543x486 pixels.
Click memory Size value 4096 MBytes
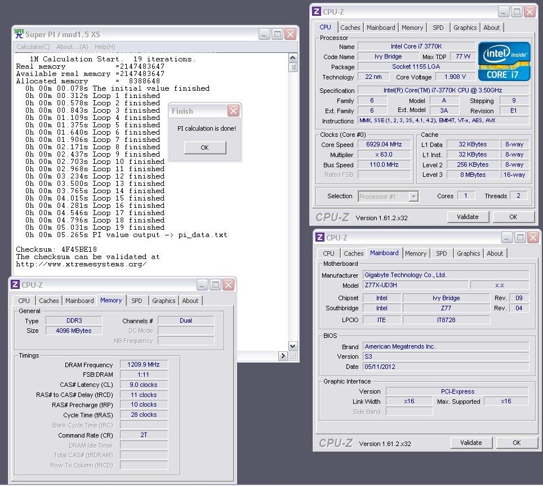[x=74, y=331]
